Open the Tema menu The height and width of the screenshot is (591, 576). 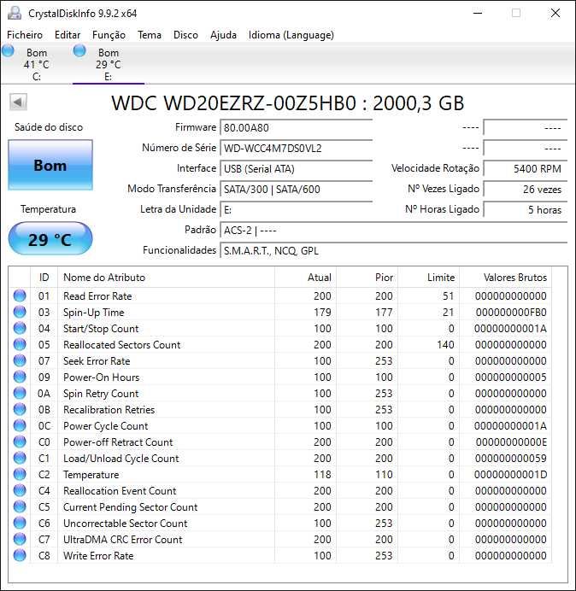tap(150, 35)
